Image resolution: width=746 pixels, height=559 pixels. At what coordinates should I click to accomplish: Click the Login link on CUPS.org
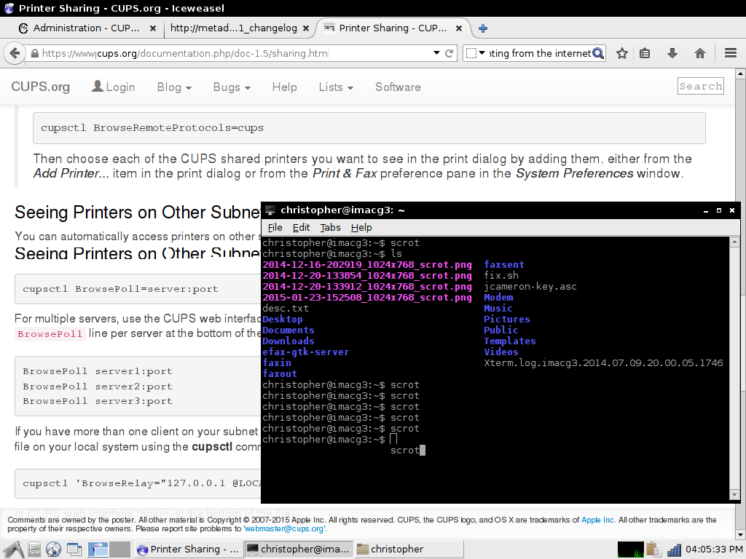(113, 87)
